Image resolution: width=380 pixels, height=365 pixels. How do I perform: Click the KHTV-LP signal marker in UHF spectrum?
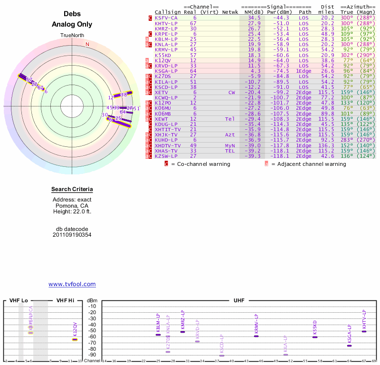pyautogui.click(x=364, y=331)
